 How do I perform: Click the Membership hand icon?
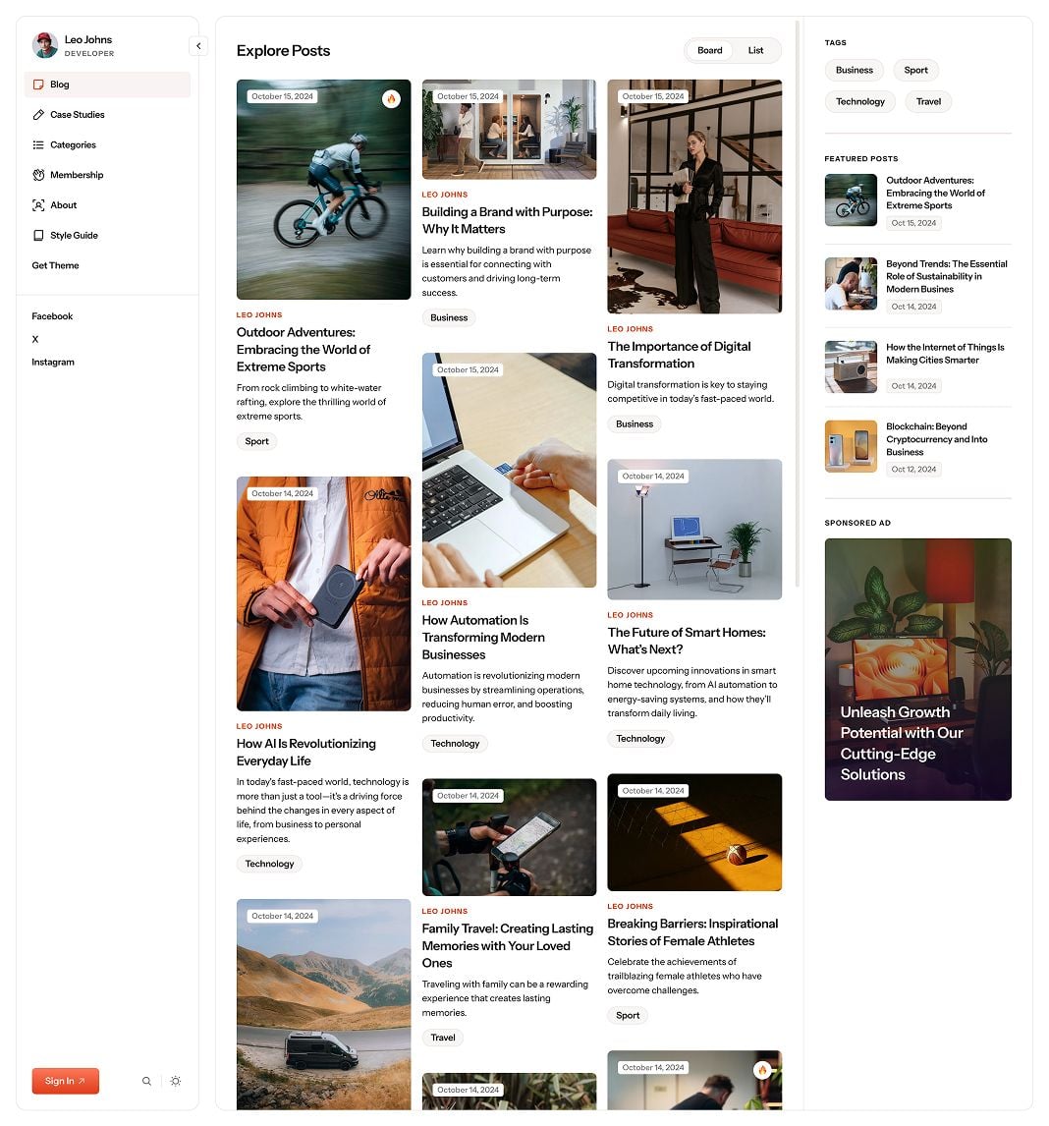click(38, 175)
